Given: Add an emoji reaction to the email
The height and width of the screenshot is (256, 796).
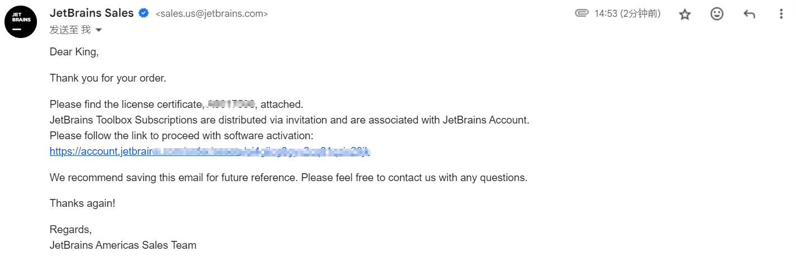Looking at the screenshot, I should 717,15.
